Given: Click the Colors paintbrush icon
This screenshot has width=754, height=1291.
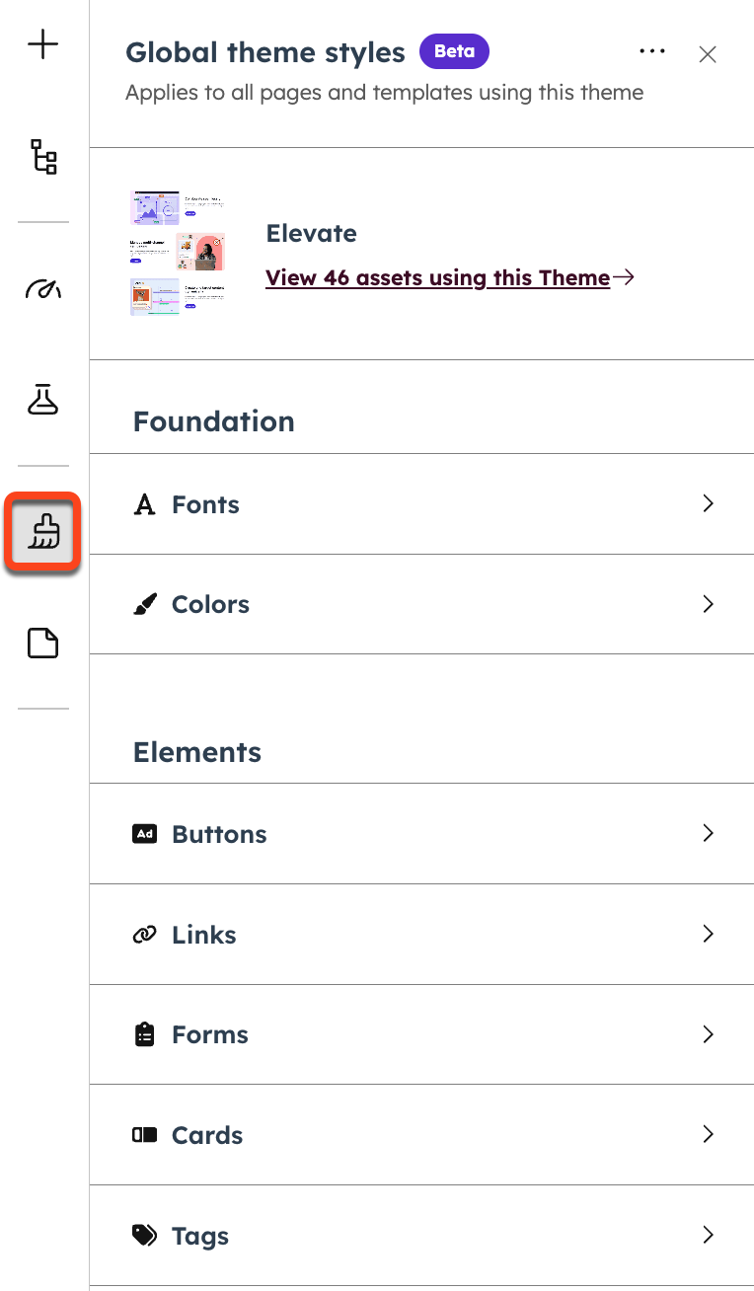Looking at the screenshot, I should [x=145, y=604].
